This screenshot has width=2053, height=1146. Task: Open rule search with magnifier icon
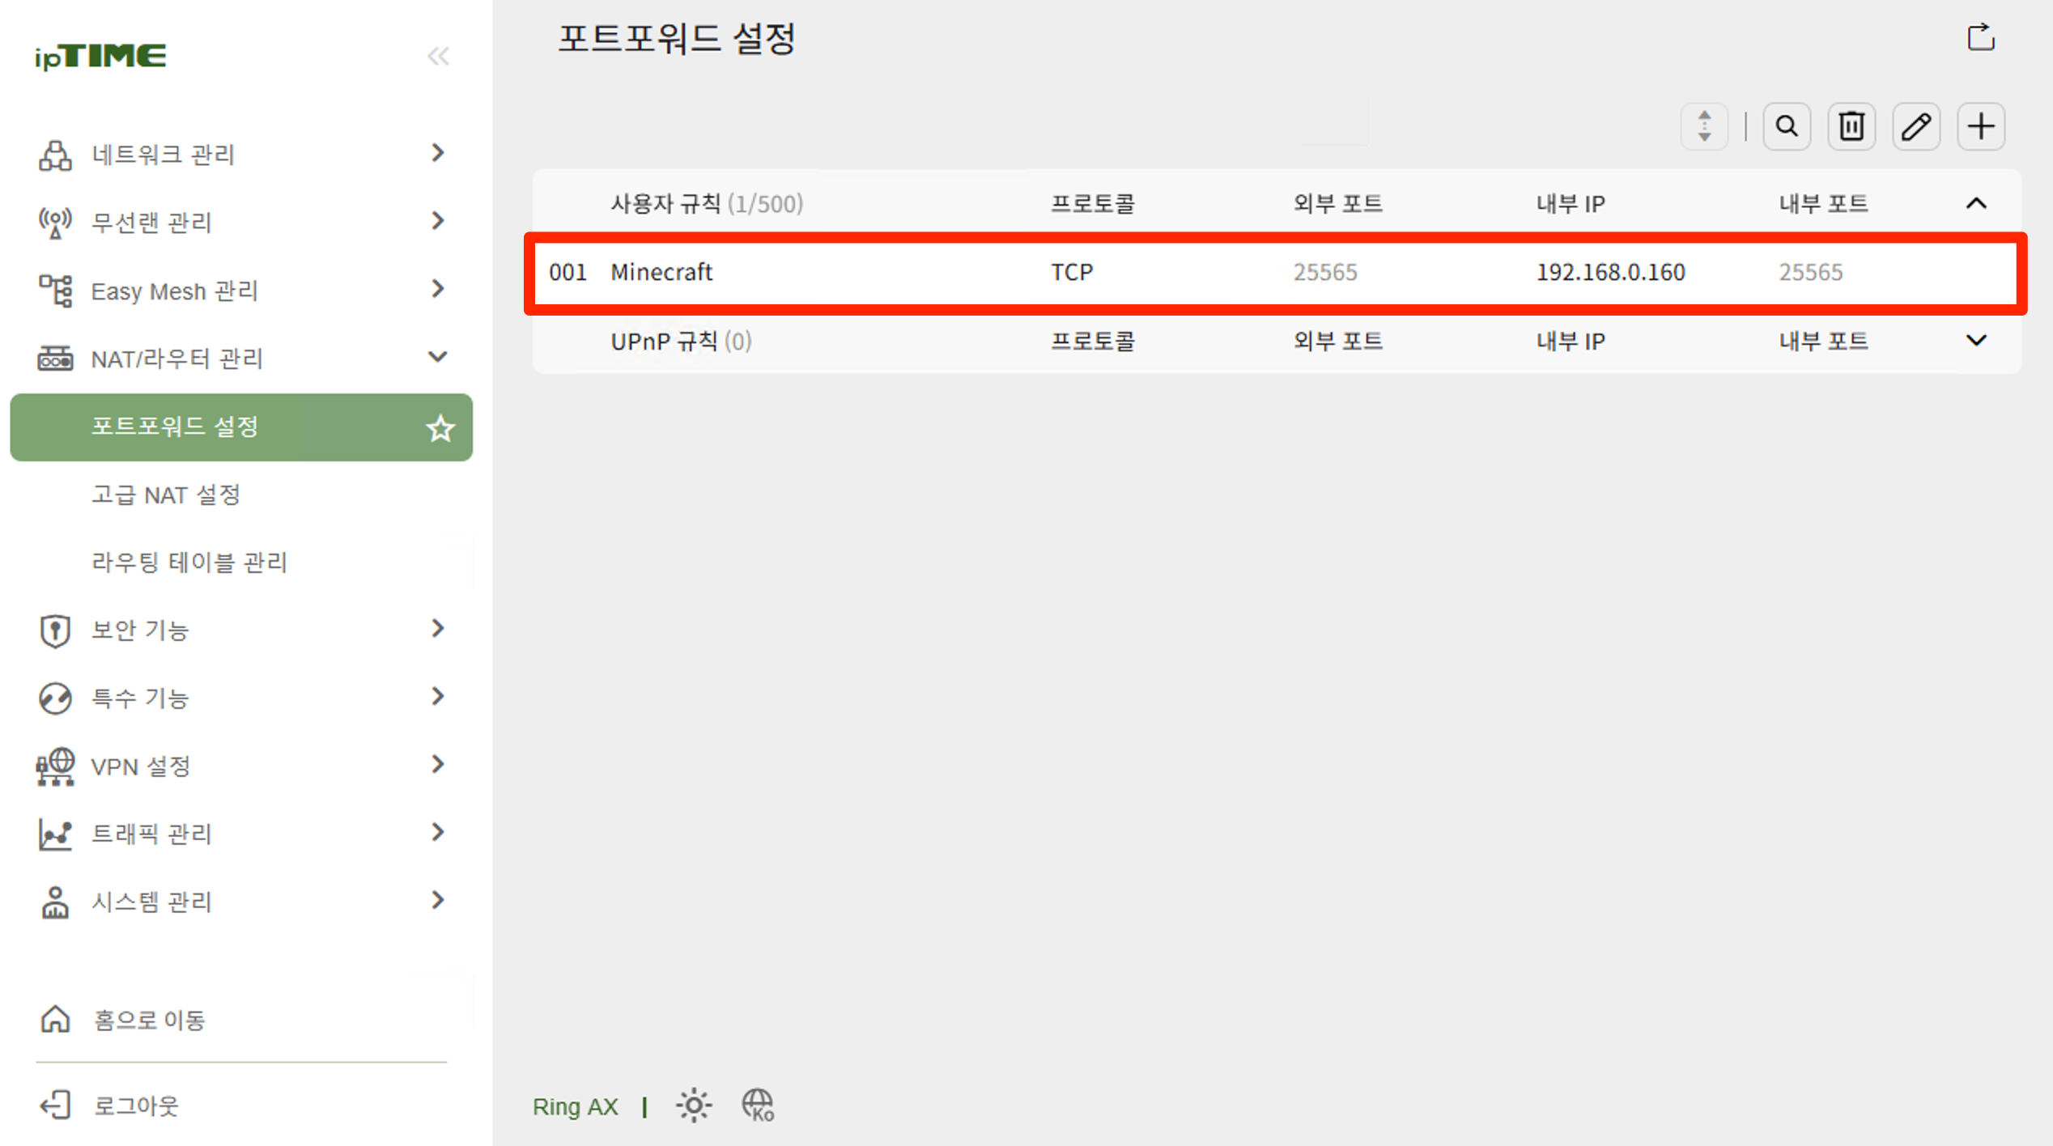(1787, 126)
